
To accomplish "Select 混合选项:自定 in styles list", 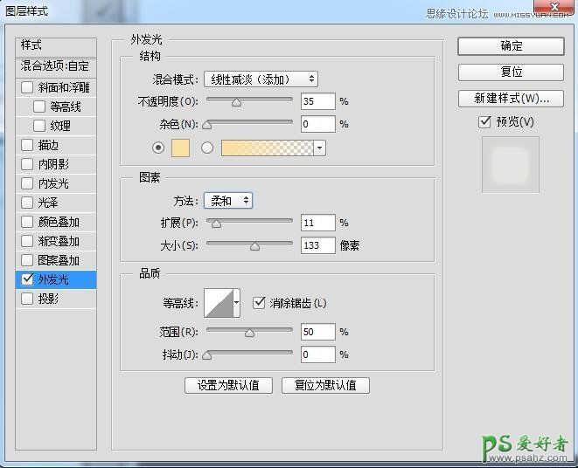I will pos(55,66).
